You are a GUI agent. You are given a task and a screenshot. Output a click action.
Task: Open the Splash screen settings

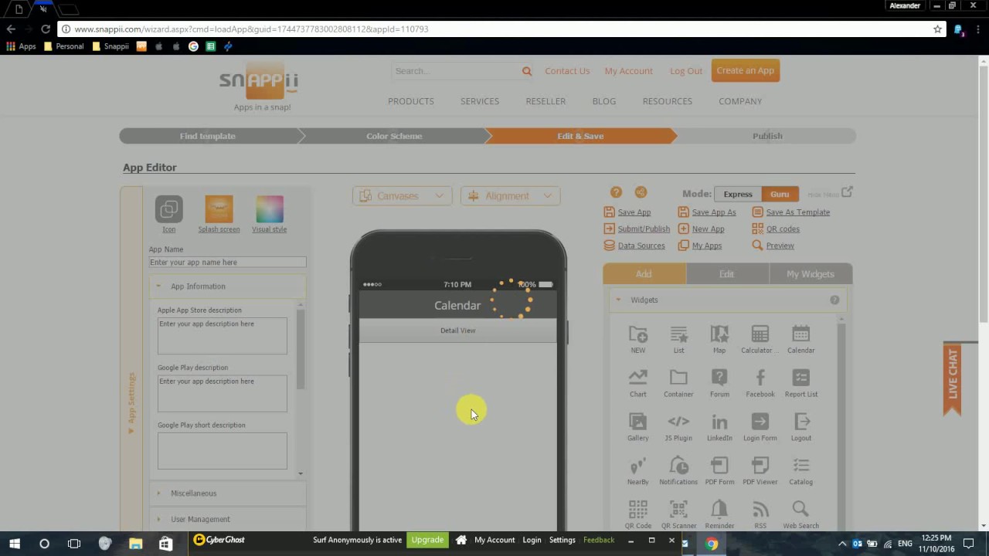(219, 209)
